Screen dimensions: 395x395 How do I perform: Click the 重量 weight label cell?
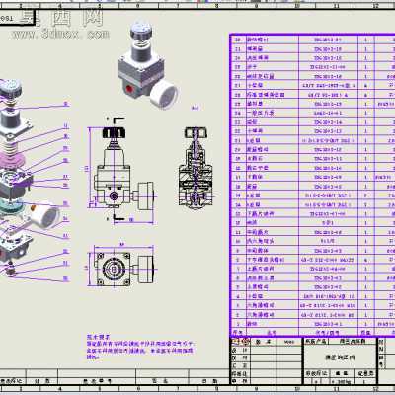[x=342, y=373]
